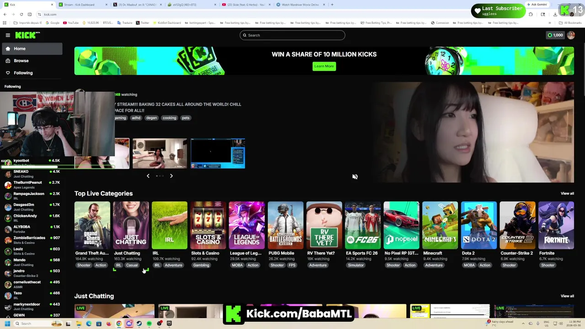Go to next featured stream
This screenshot has height=329, width=585.
pyautogui.click(x=171, y=176)
